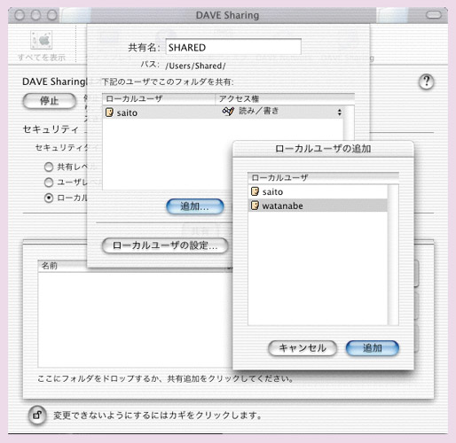456x443 pixels.
Task: Click saito's user icon in add-user dialog
Action: (x=255, y=191)
